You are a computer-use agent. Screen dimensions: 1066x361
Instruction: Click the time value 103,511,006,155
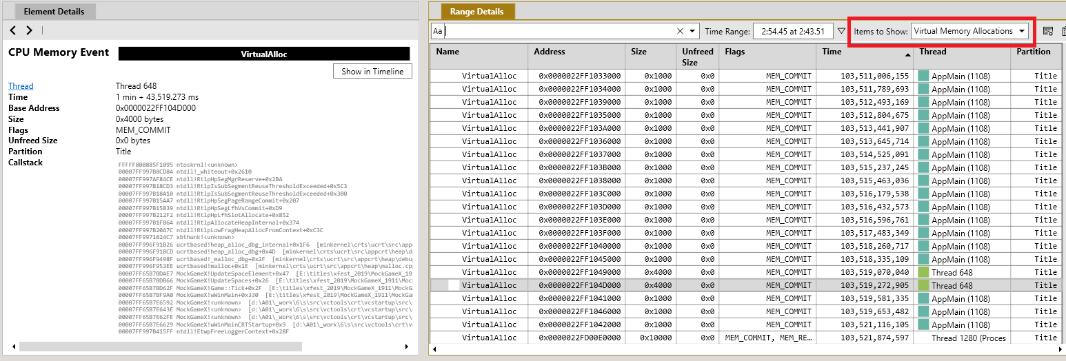click(874, 76)
